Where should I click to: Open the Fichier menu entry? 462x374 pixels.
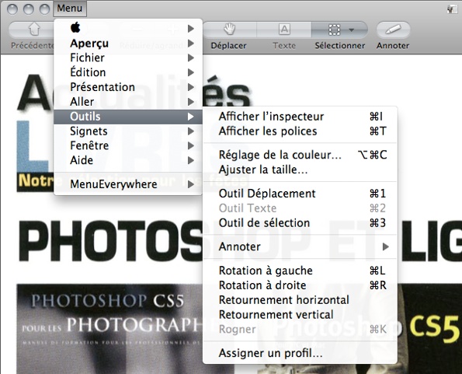pyautogui.click(x=128, y=58)
